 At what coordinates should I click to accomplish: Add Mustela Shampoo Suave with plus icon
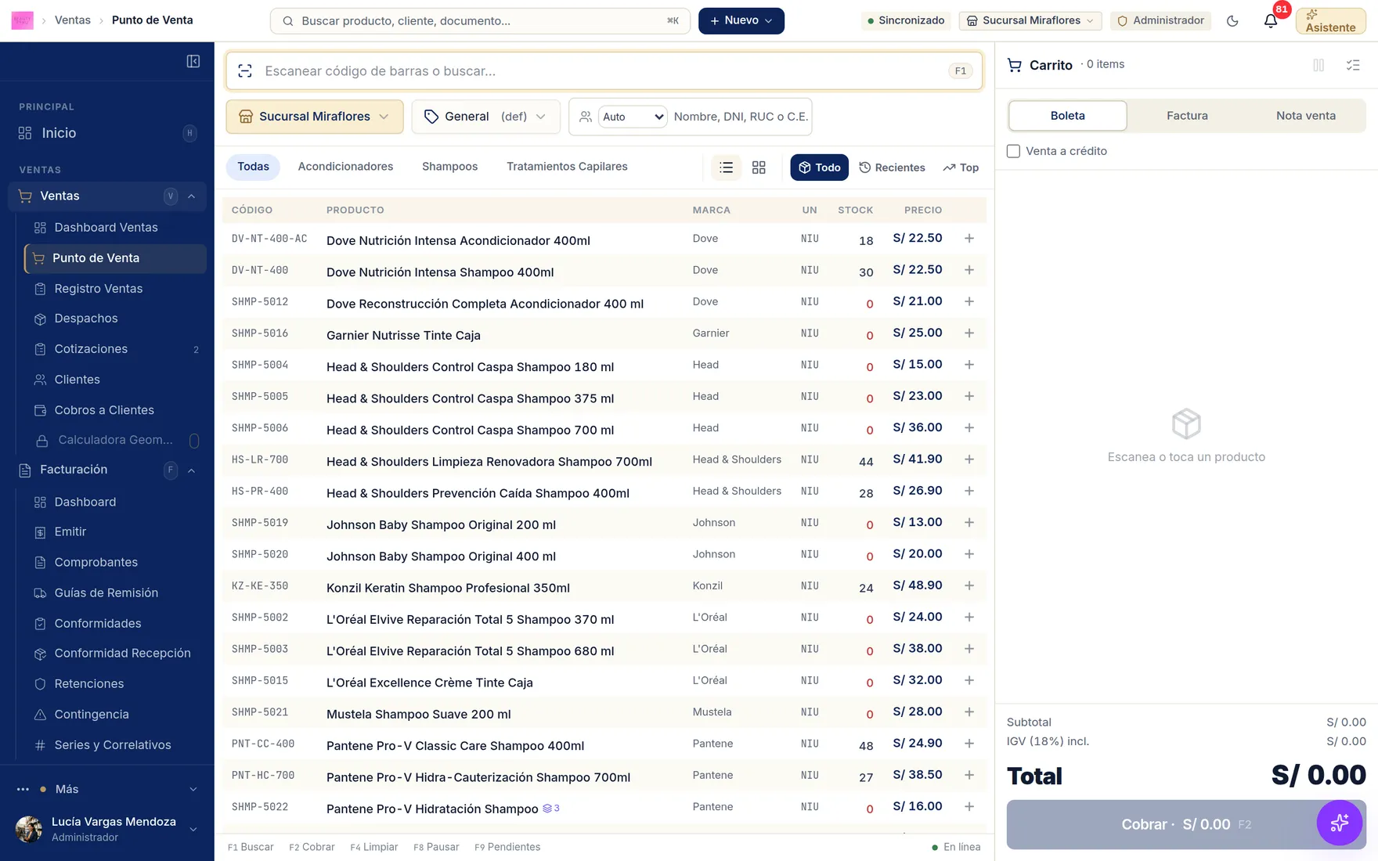[969, 712]
